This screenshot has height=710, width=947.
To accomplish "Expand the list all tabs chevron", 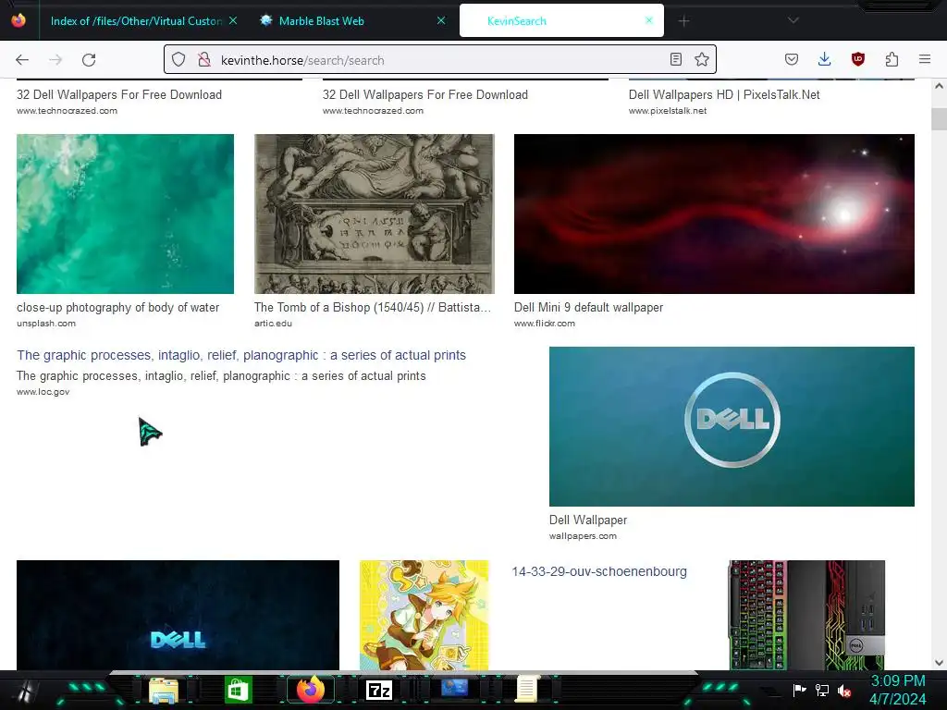I will point(793,20).
